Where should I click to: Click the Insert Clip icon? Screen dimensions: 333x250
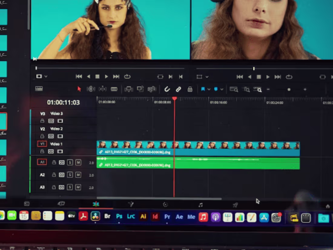pos(129,89)
